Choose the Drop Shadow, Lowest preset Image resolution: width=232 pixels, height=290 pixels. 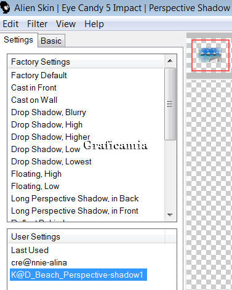point(51,161)
